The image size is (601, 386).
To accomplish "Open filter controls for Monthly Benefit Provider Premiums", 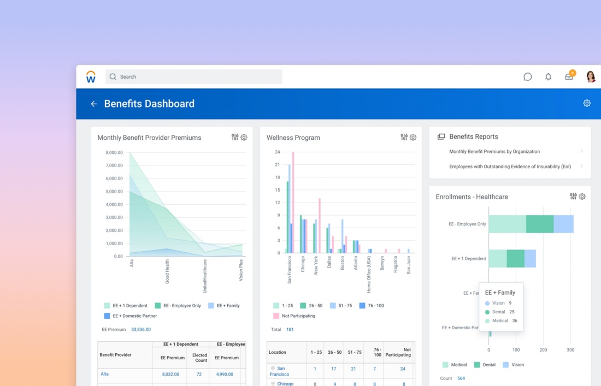I will pyautogui.click(x=235, y=137).
